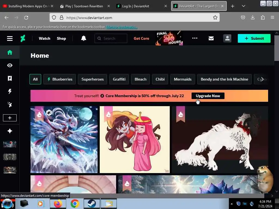Open the browser downloads icon
Viewport: 279px width, 209px height.
tap(253, 17)
